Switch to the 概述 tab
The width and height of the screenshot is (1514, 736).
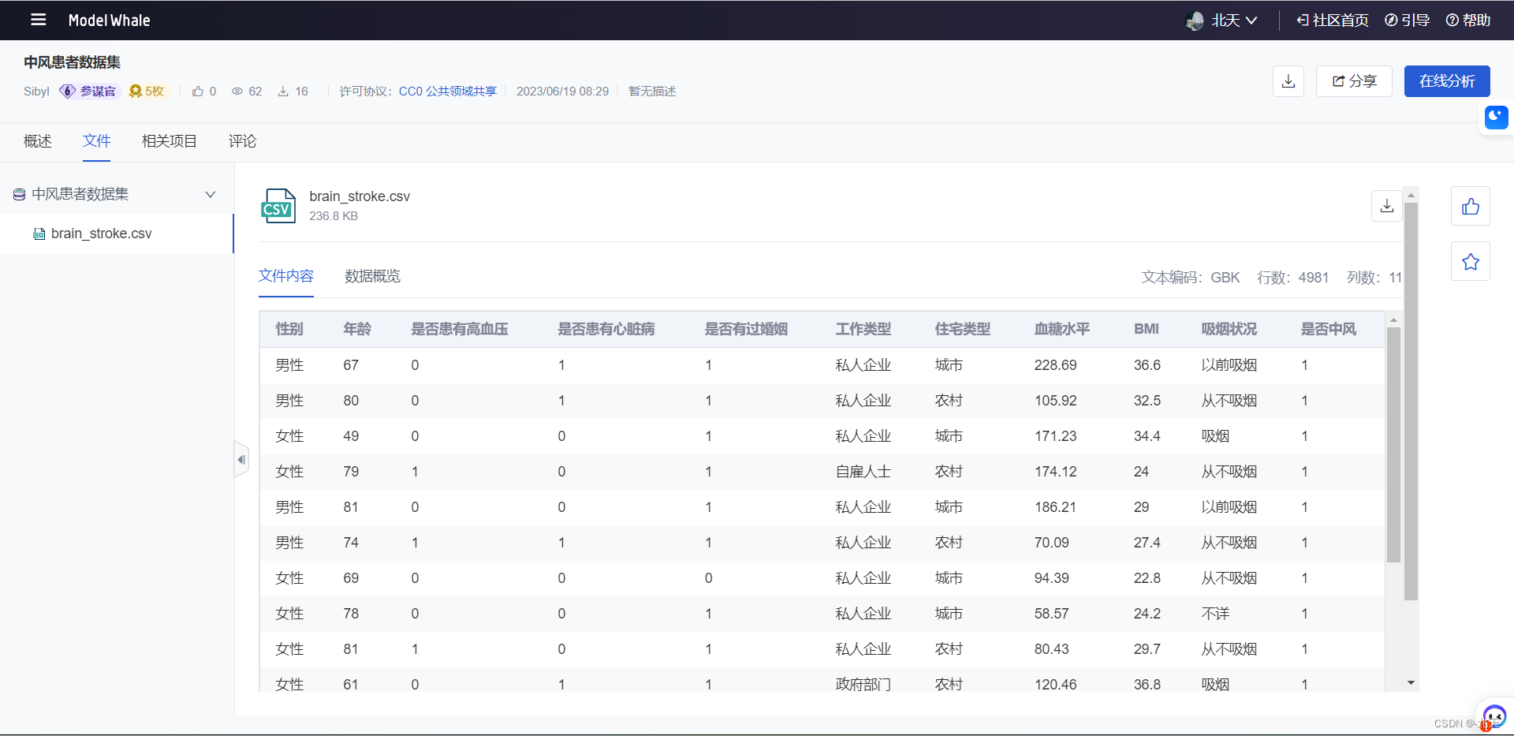pyautogui.click(x=38, y=141)
